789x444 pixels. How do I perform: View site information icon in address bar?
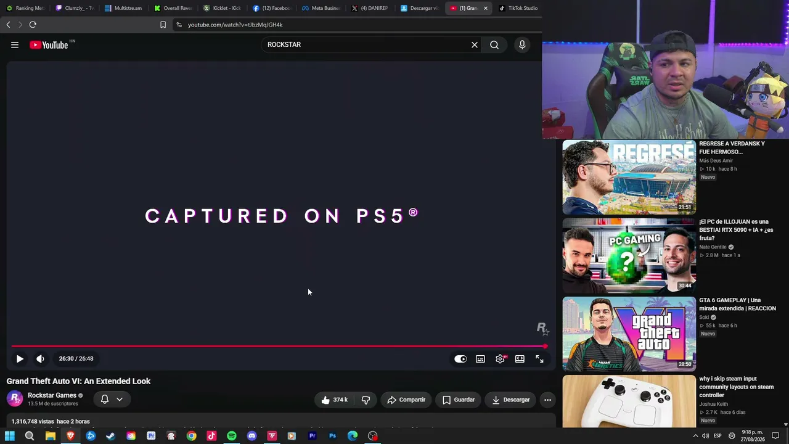179,25
